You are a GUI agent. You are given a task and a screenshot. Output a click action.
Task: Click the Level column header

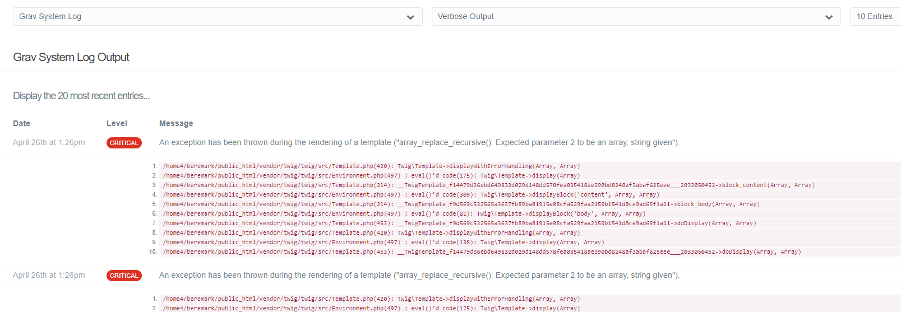pos(117,123)
